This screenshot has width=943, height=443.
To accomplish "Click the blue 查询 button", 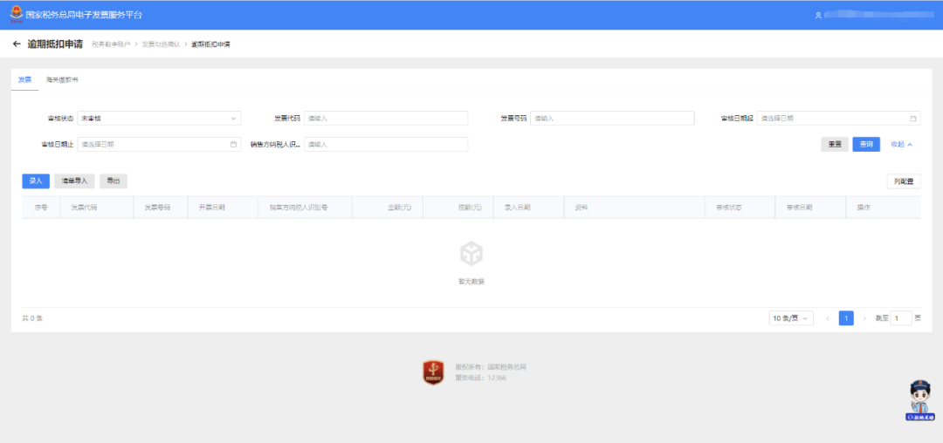I will pyautogui.click(x=866, y=145).
